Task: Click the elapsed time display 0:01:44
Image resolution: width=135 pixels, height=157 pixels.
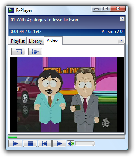Action: point(17,32)
